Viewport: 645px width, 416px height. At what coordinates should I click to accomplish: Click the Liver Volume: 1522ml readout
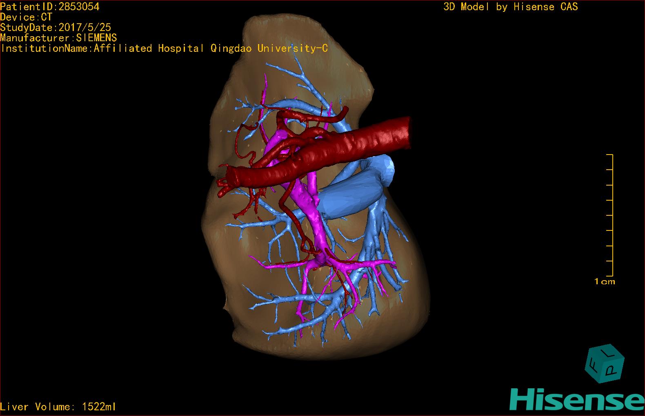(x=58, y=407)
